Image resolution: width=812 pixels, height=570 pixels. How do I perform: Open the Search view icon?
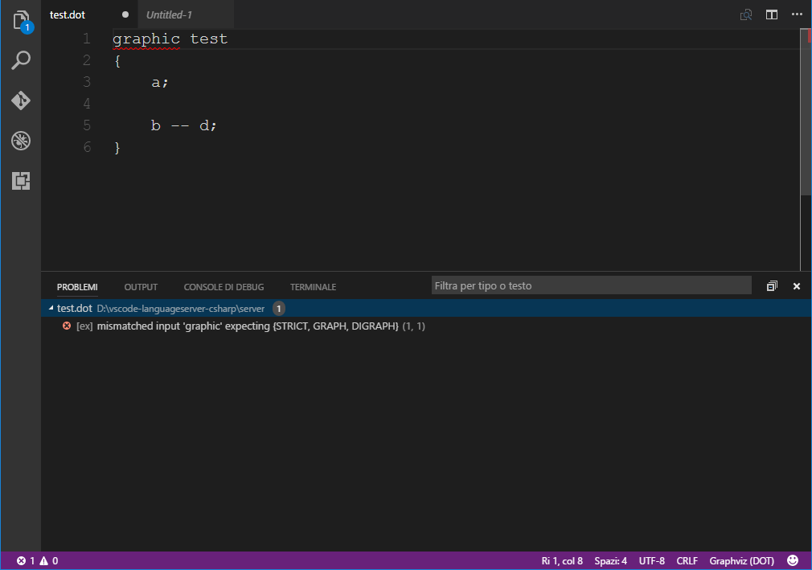[21, 60]
